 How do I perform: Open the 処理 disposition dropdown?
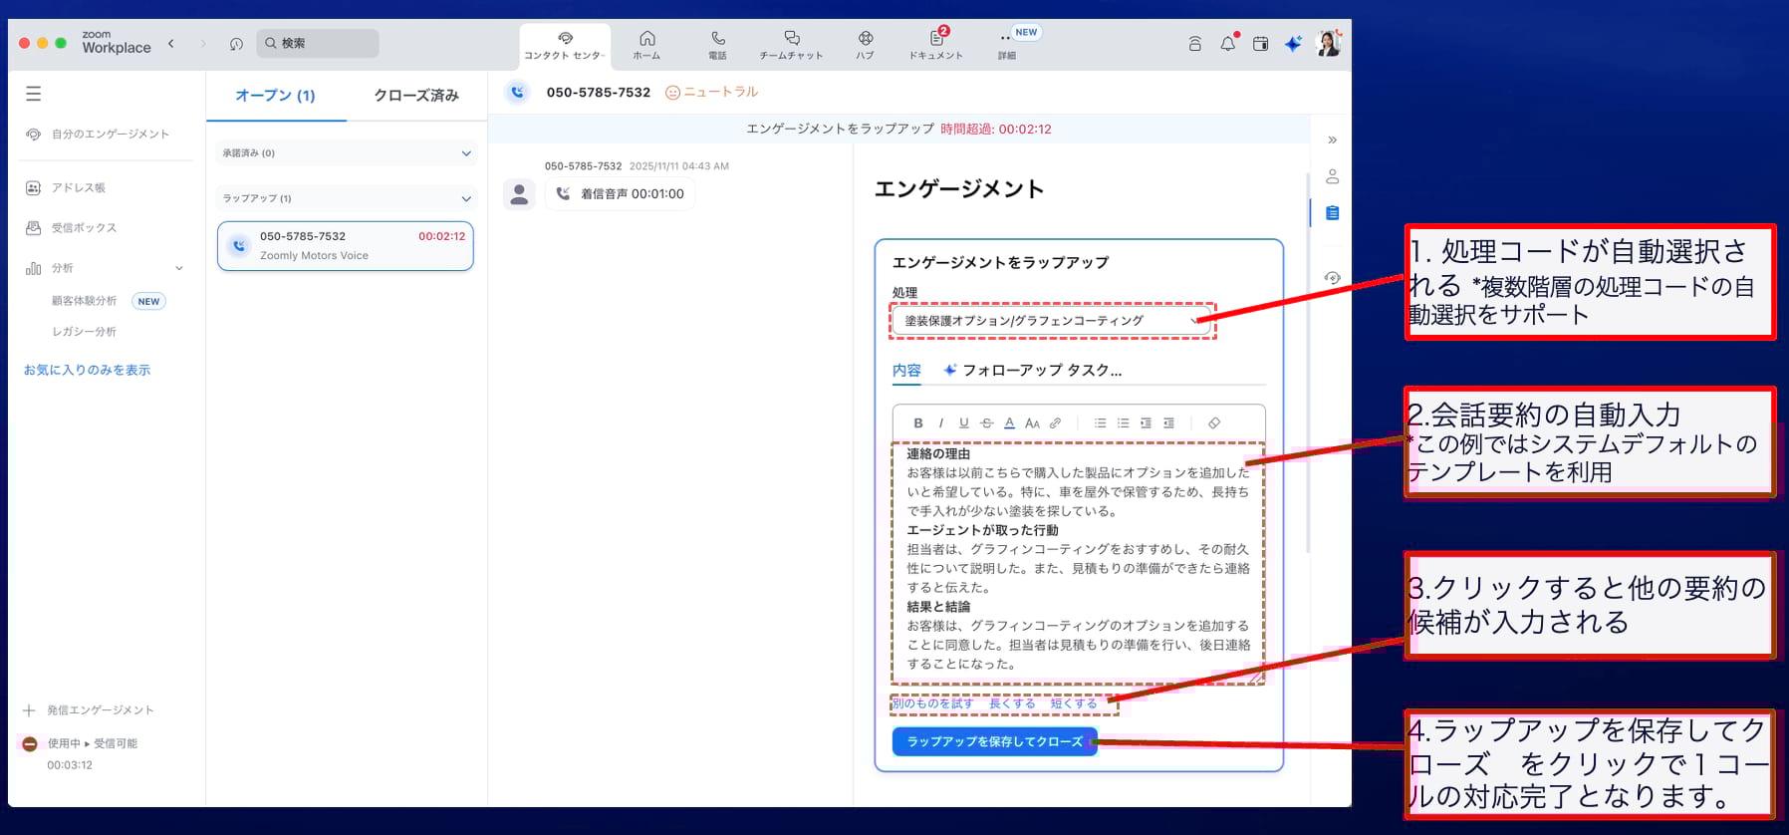point(1051,321)
